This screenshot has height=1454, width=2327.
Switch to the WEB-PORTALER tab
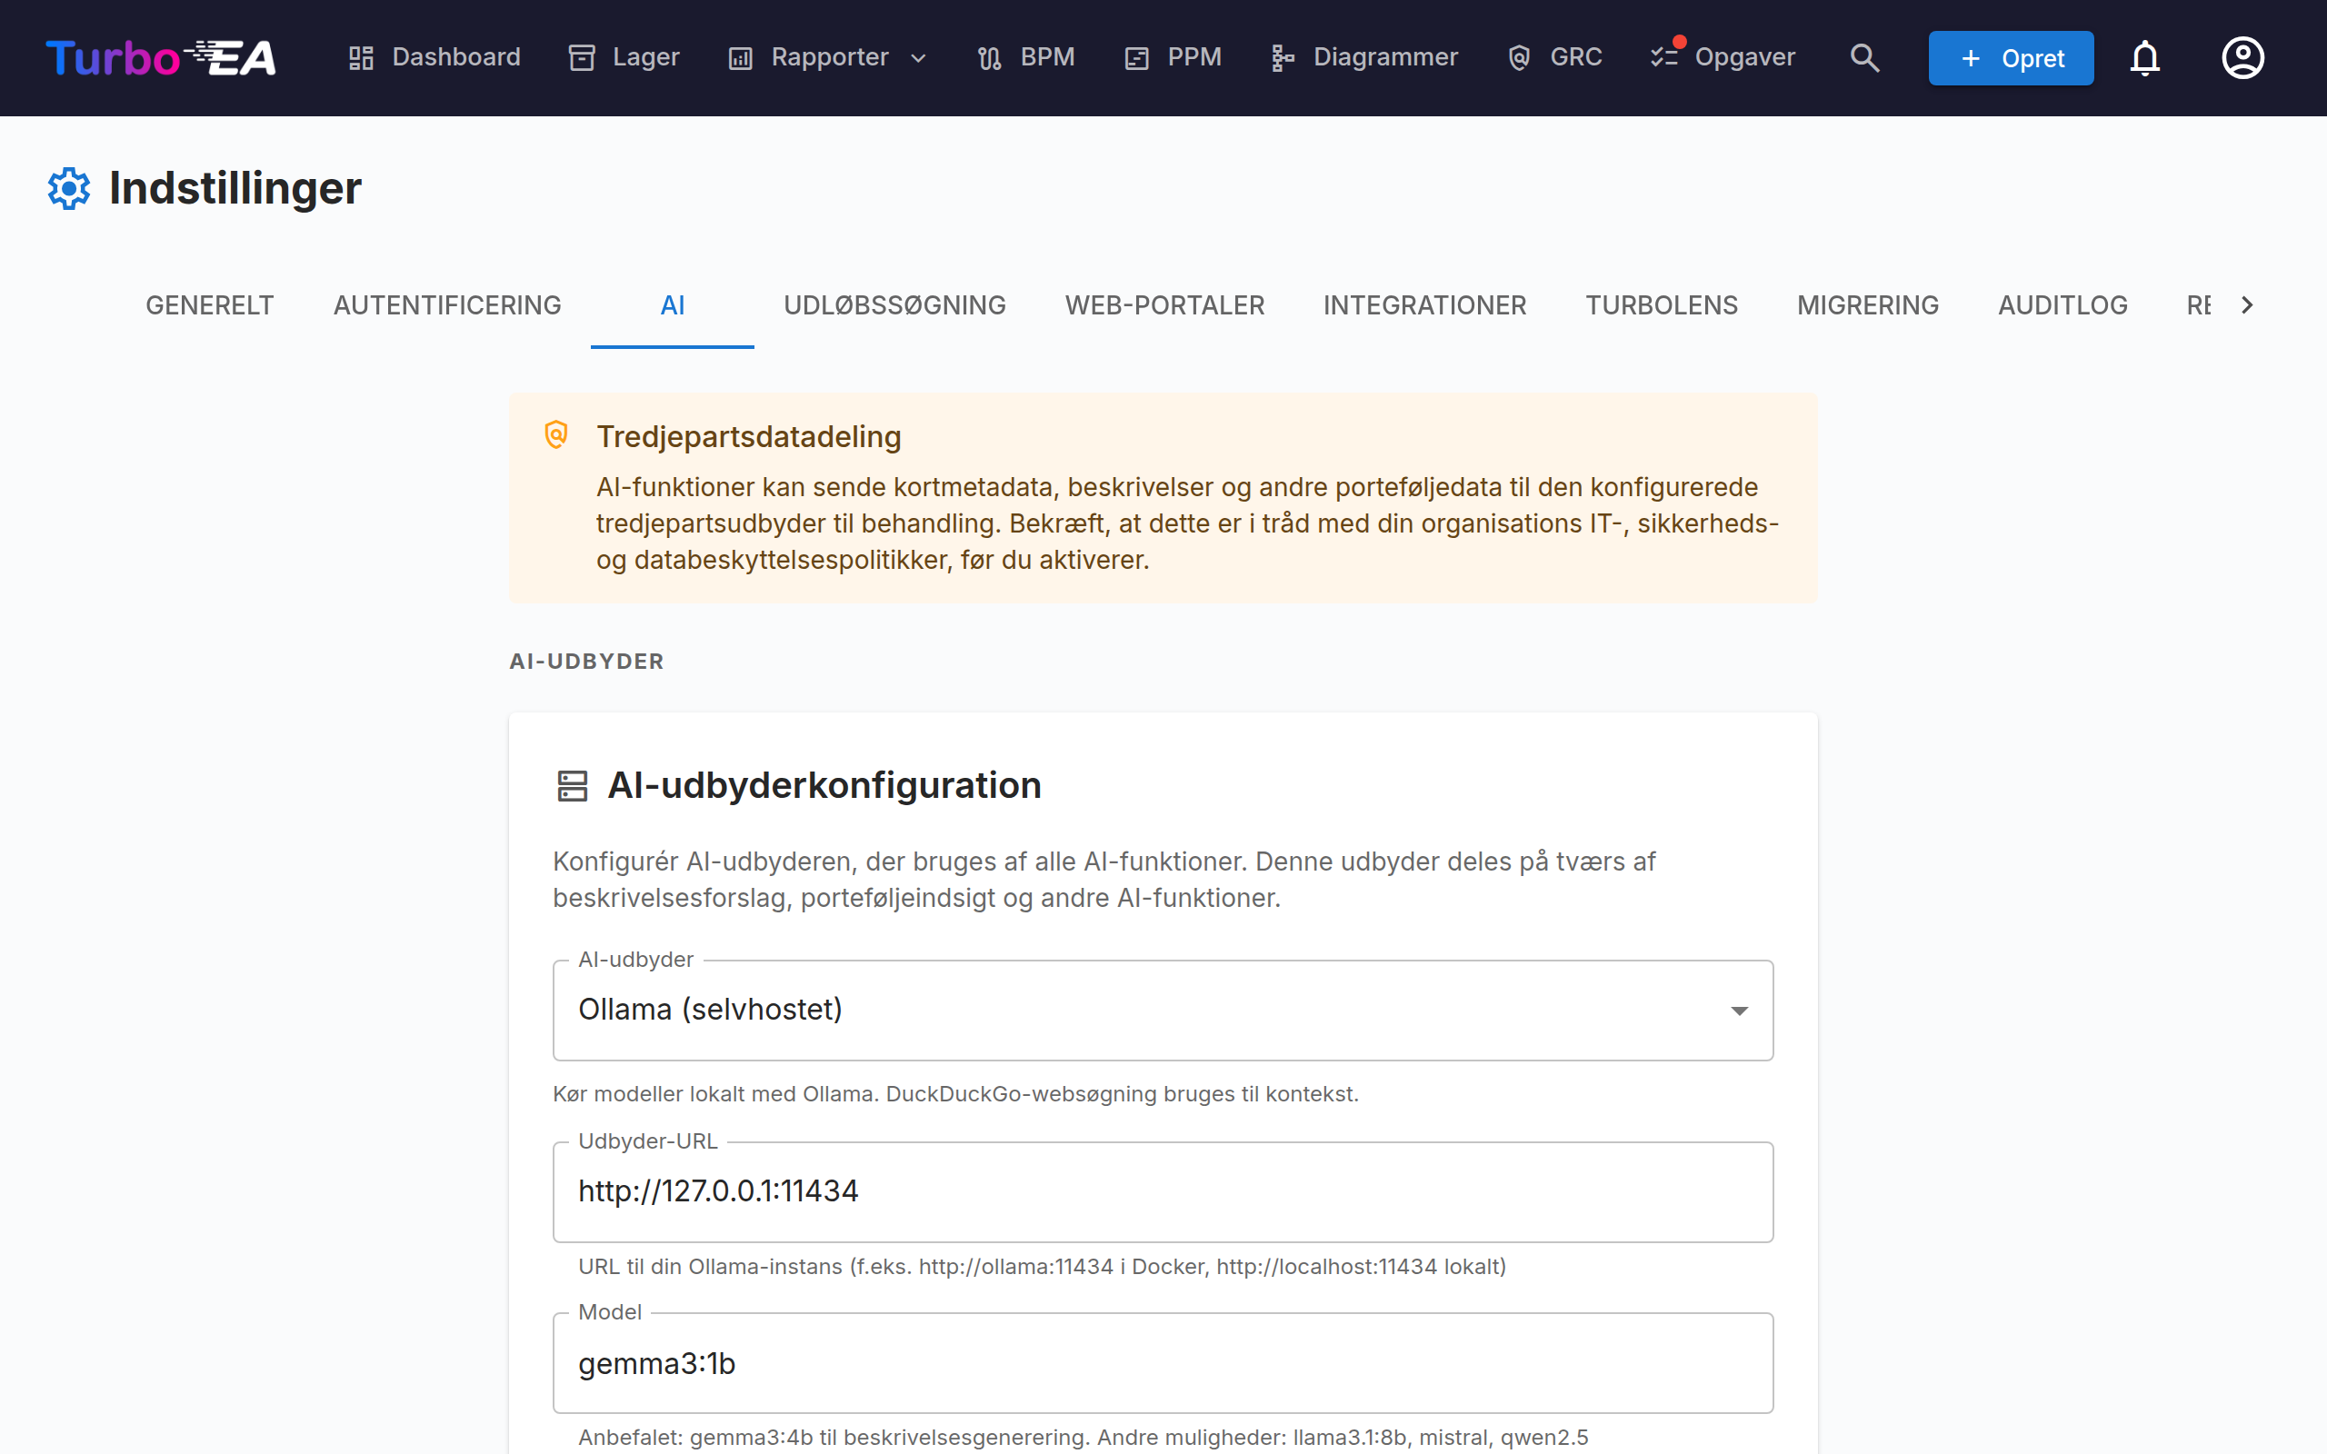coord(1164,304)
